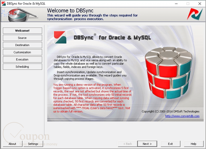Click the 'allows to convert Oracle databases' paragraph
This screenshot has height=149, width=206.
point(90,62)
